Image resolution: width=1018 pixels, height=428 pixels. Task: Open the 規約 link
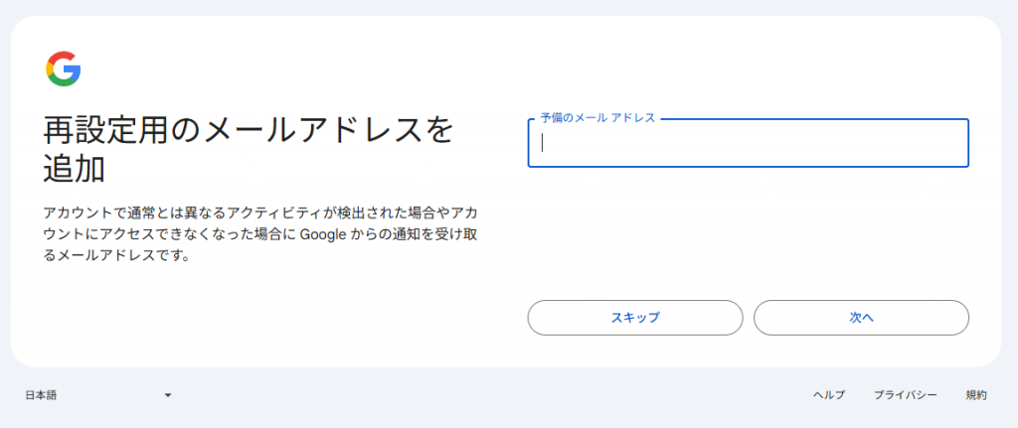[976, 395]
